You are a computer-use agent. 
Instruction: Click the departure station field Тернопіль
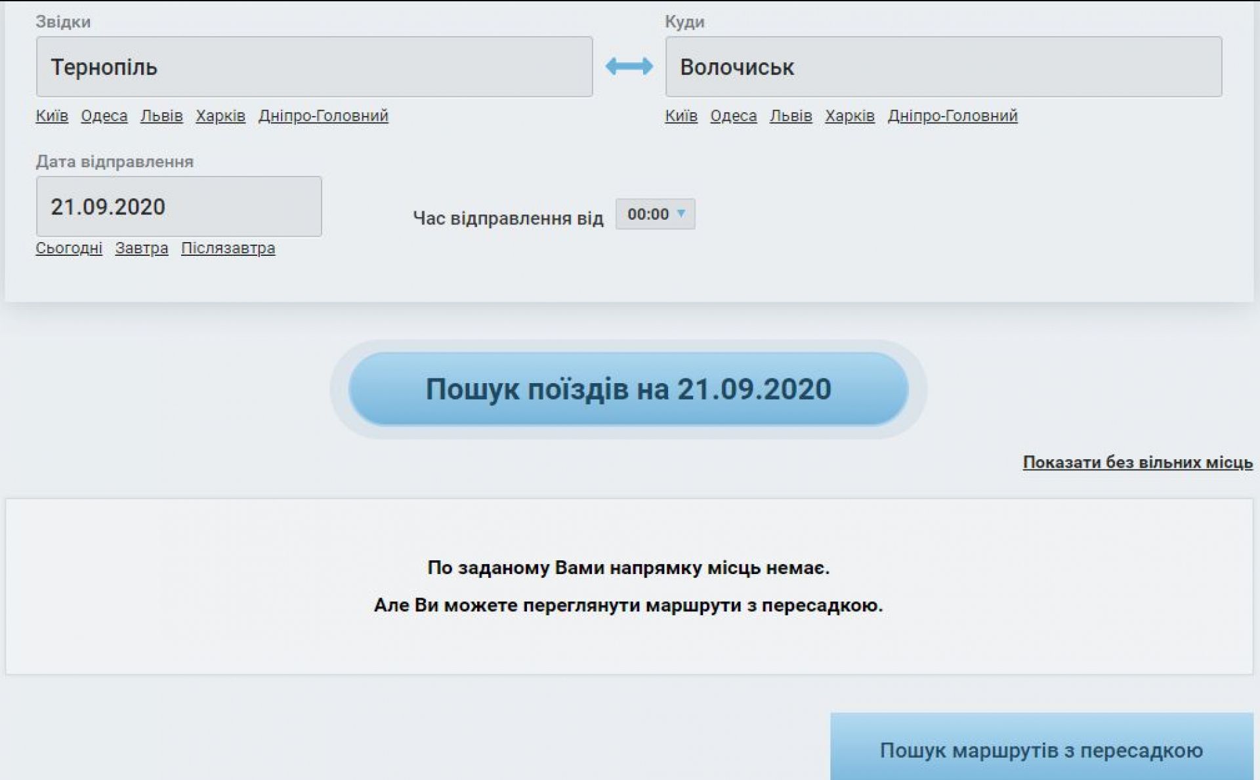[314, 67]
